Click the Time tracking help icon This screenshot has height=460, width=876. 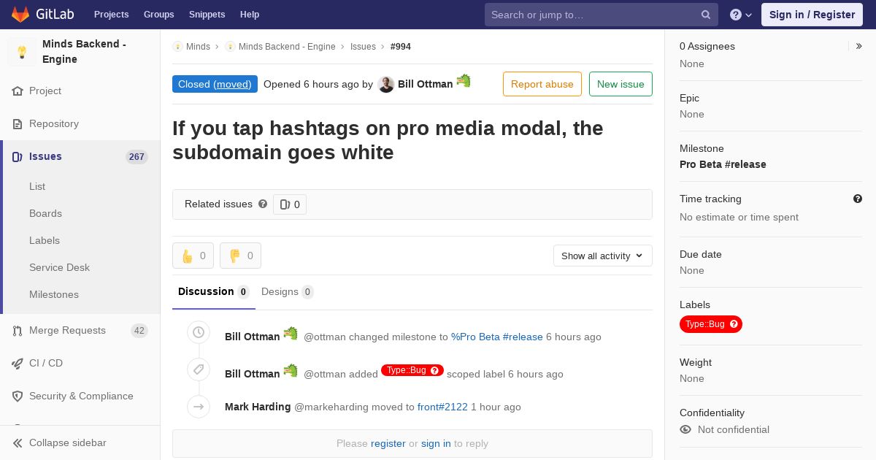click(858, 199)
